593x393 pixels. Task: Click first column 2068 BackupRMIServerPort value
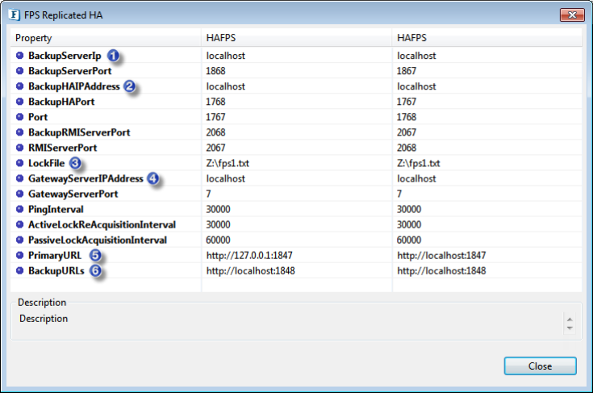pos(215,132)
